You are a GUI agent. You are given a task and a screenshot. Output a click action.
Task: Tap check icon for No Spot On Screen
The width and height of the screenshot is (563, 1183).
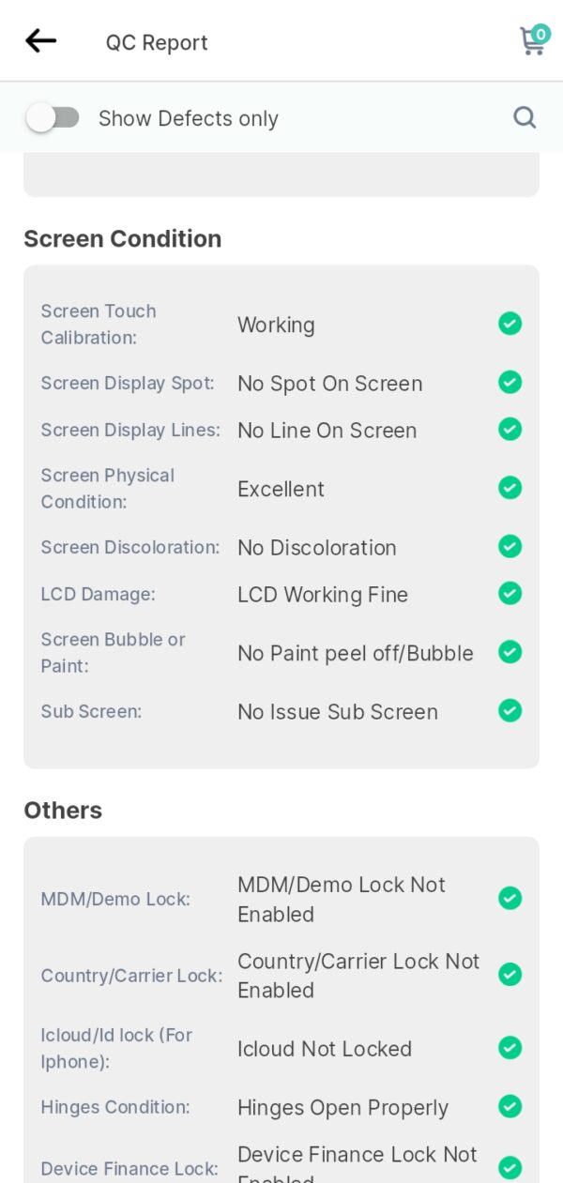[510, 383]
